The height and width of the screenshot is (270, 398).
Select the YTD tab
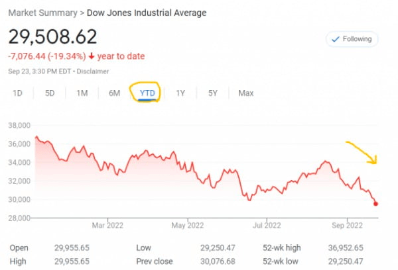tap(147, 93)
